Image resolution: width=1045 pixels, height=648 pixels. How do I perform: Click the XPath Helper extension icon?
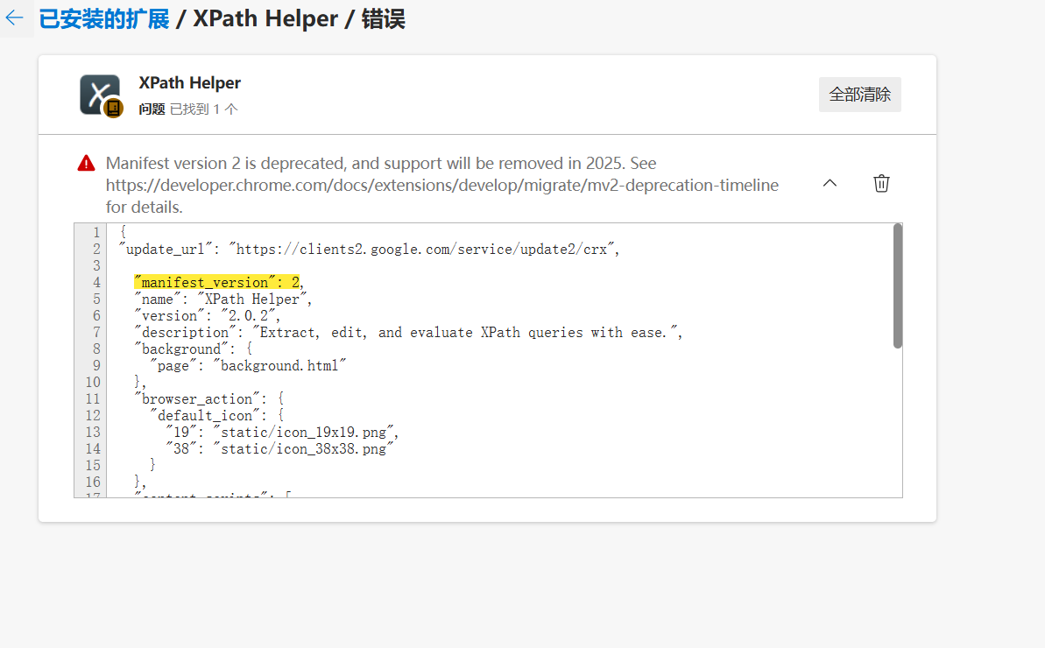pyautogui.click(x=100, y=95)
